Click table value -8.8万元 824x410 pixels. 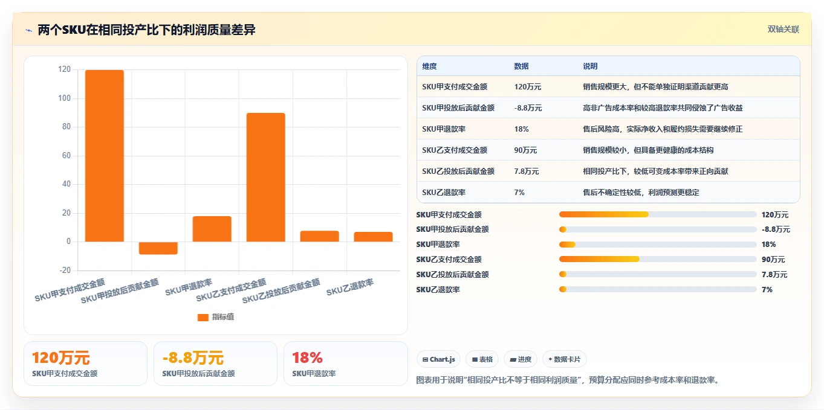[528, 108]
